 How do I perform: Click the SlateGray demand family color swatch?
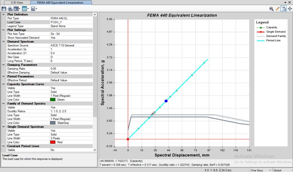coord(53,123)
